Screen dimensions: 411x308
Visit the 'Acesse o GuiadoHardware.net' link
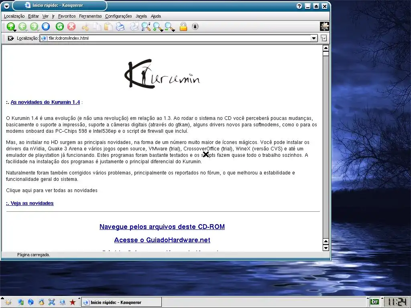coord(162,240)
